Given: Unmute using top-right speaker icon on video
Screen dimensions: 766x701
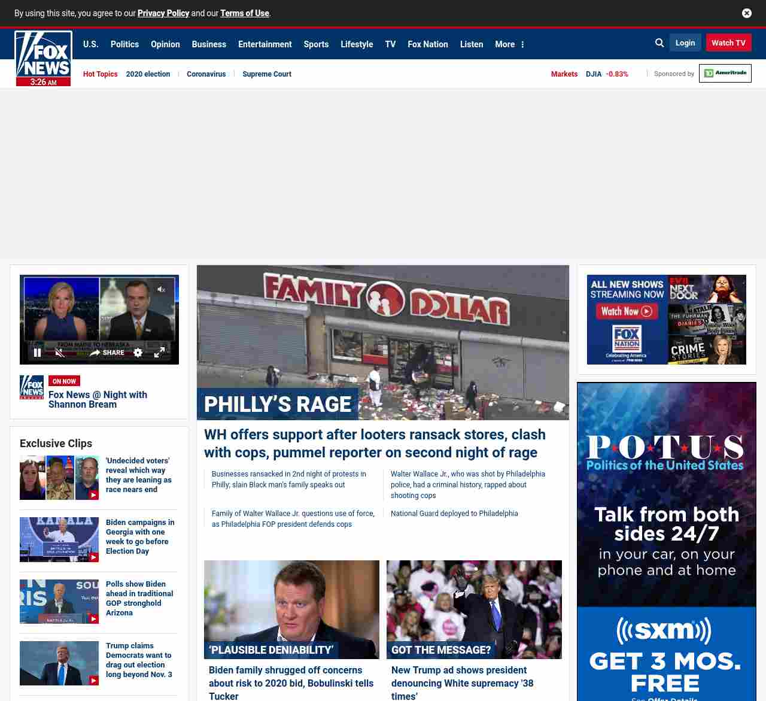Looking at the screenshot, I should [161, 289].
